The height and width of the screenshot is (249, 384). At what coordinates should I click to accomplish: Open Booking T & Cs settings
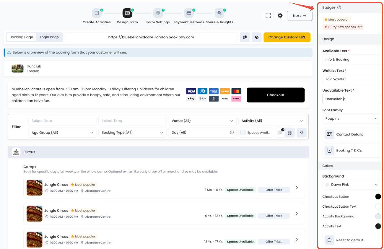point(352,150)
